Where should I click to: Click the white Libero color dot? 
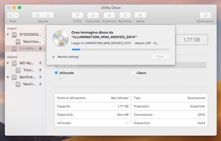click(134, 73)
